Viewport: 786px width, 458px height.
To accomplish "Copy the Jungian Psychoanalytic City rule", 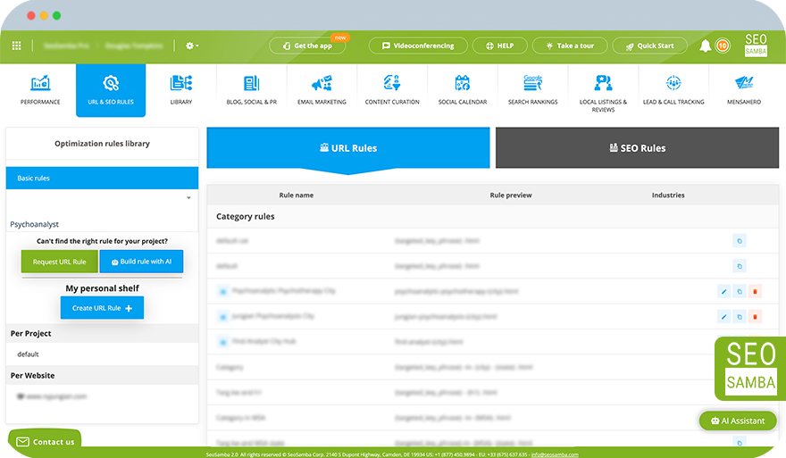I will 740,316.
